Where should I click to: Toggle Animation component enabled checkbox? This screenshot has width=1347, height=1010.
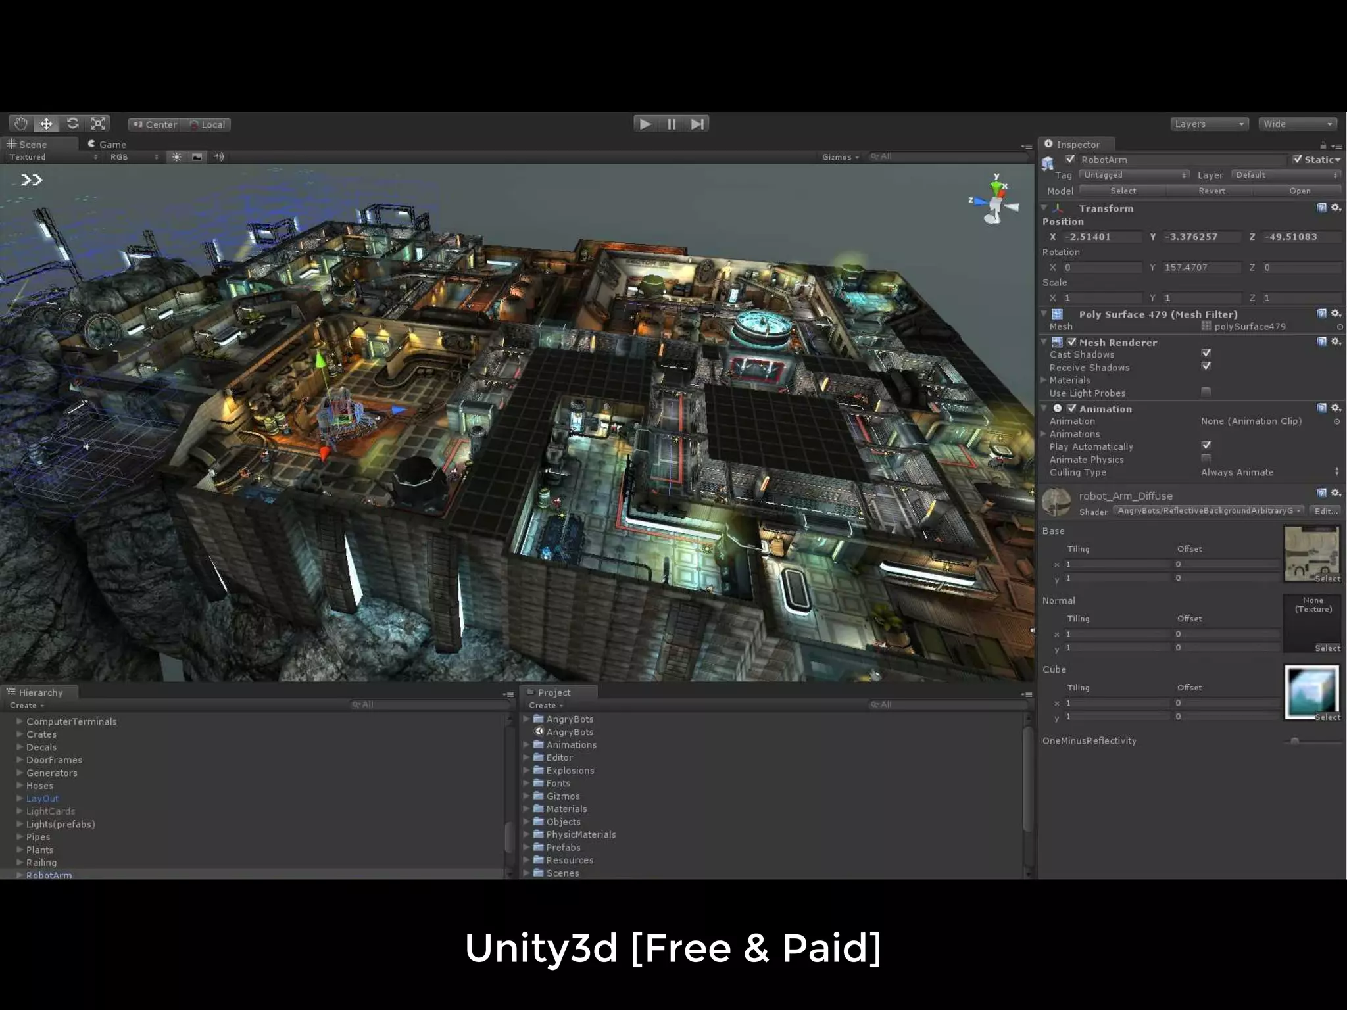click(x=1071, y=408)
